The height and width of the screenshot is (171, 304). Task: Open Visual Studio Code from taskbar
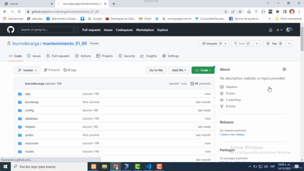tap(148, 167)
